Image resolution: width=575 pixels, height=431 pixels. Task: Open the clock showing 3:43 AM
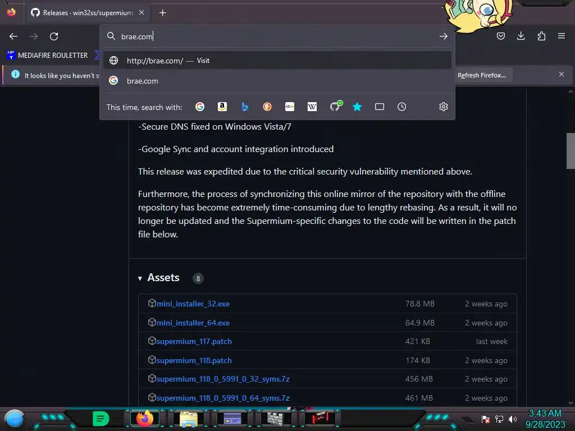(x=545, y=419)
